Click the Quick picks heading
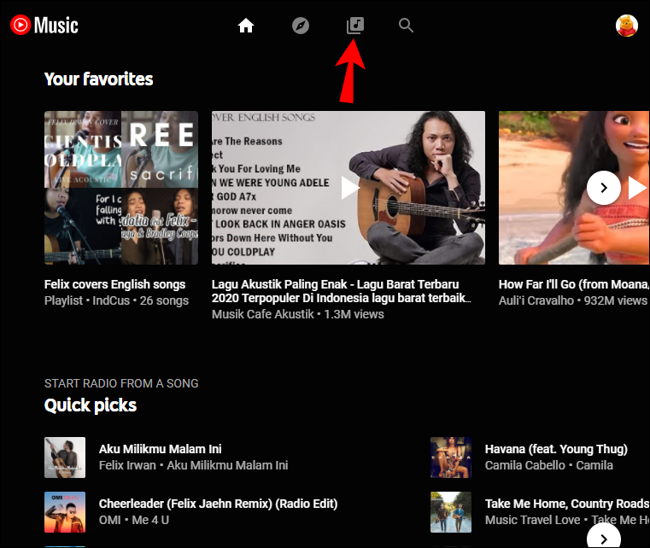The image size is (650, 548). 91,405
